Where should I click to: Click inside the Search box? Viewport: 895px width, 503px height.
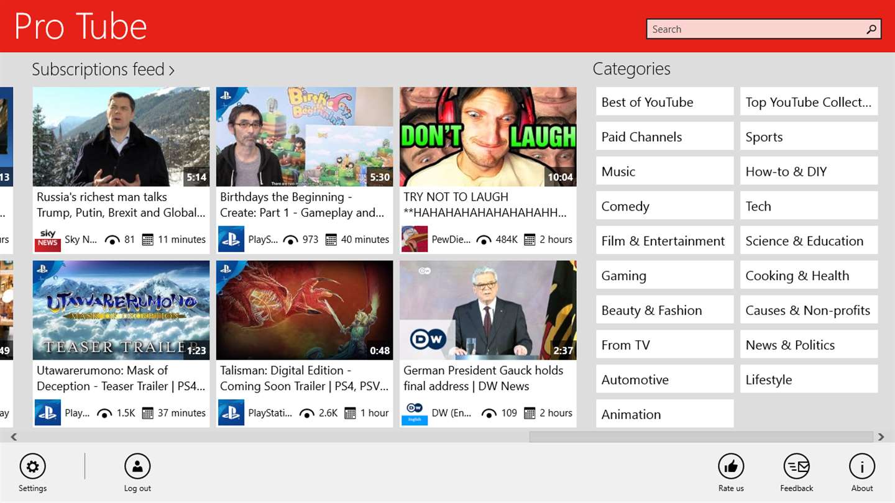point(764,29)
